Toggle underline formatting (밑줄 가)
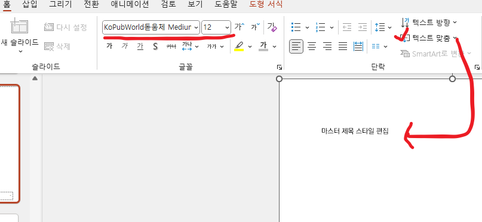The image size is (482, 222). [x=140, y=46]
